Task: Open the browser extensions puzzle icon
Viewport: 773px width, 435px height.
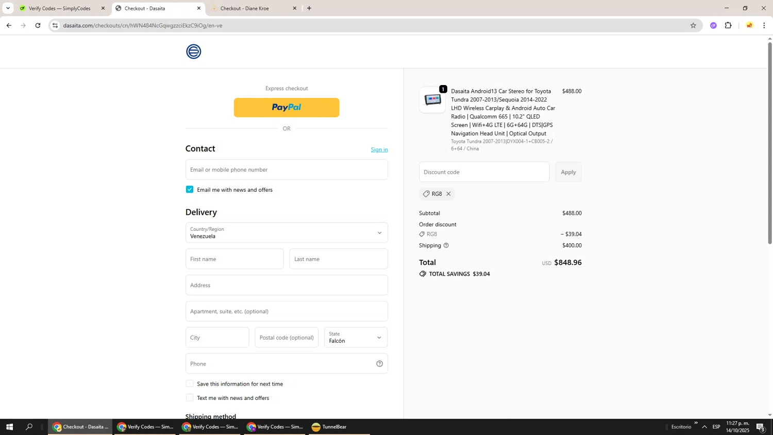Action: tap(728, 25)
